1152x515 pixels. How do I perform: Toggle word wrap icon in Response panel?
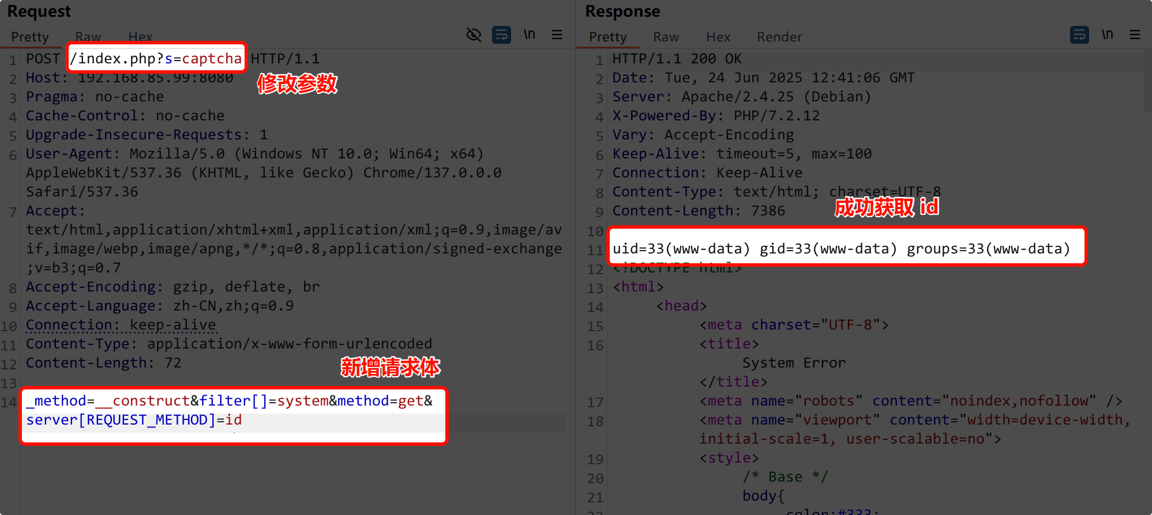(x=1079, y=35)
